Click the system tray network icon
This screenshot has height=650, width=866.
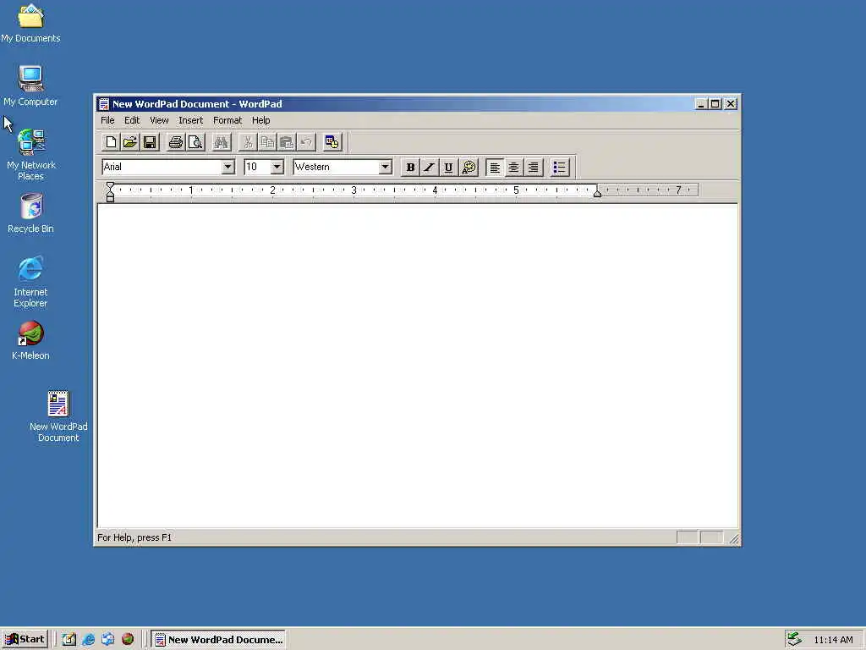(x=795, y=639)
